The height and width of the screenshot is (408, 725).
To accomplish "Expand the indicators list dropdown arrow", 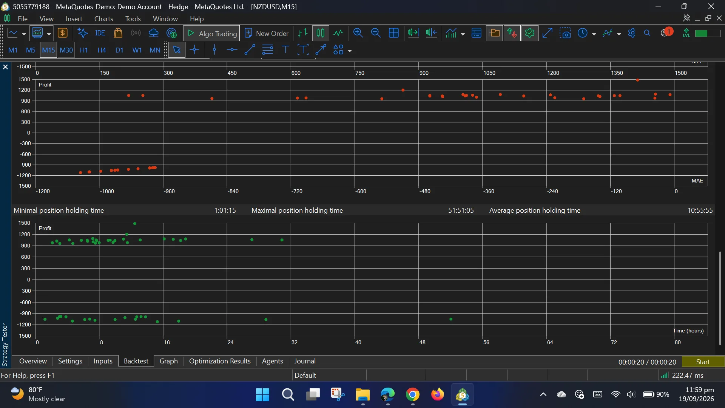I will point(463,34).
